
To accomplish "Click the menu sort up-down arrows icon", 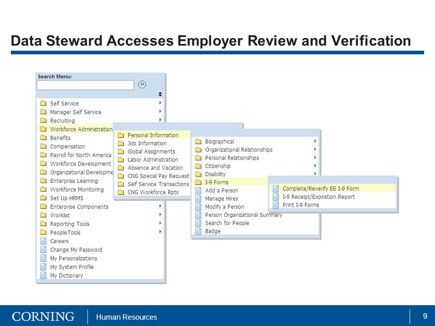I will click(160, 94).
